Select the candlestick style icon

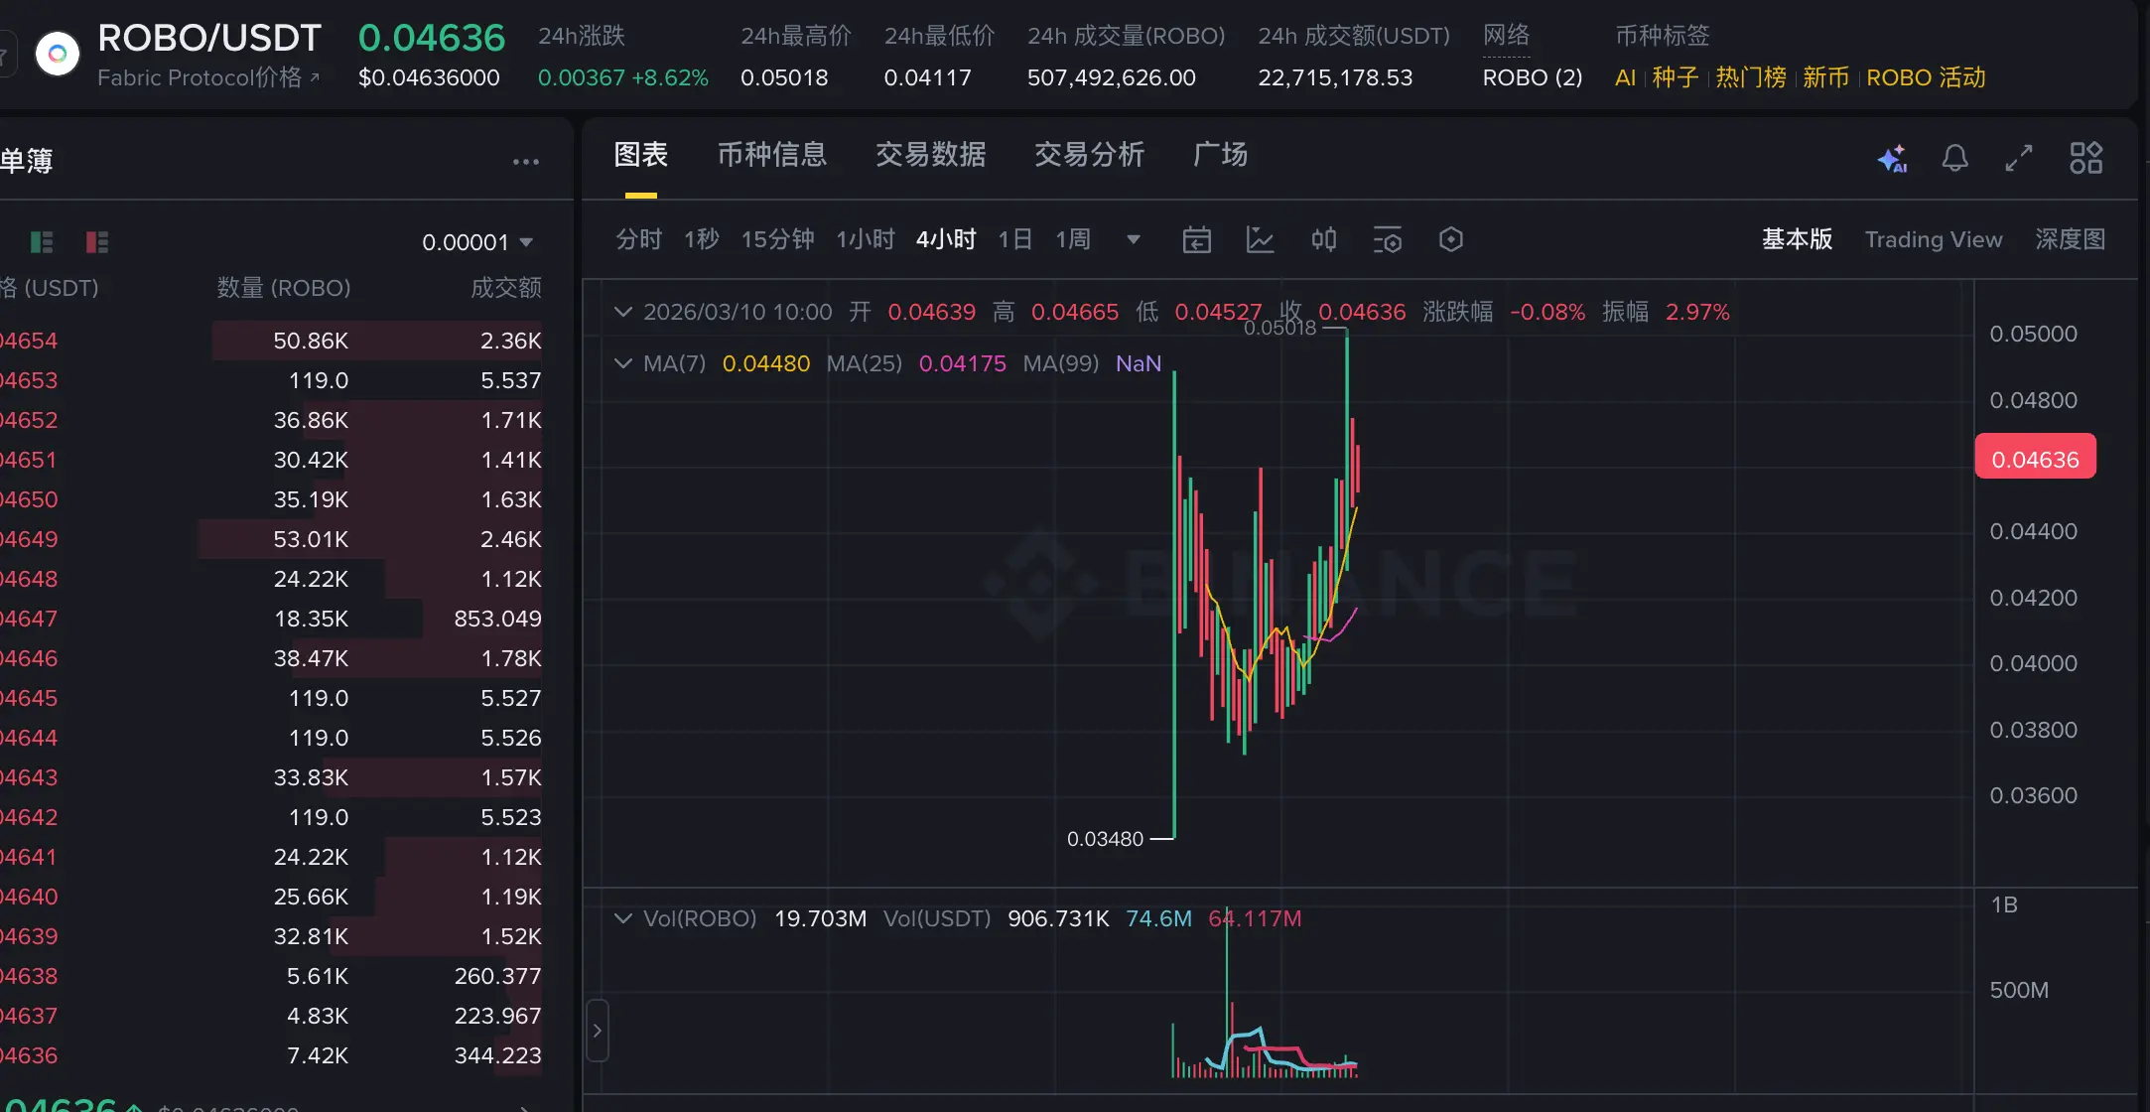pos(1323,240)
